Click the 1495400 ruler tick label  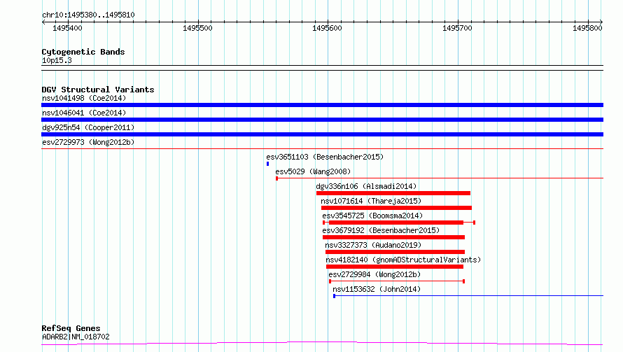(x=67, y=28)
